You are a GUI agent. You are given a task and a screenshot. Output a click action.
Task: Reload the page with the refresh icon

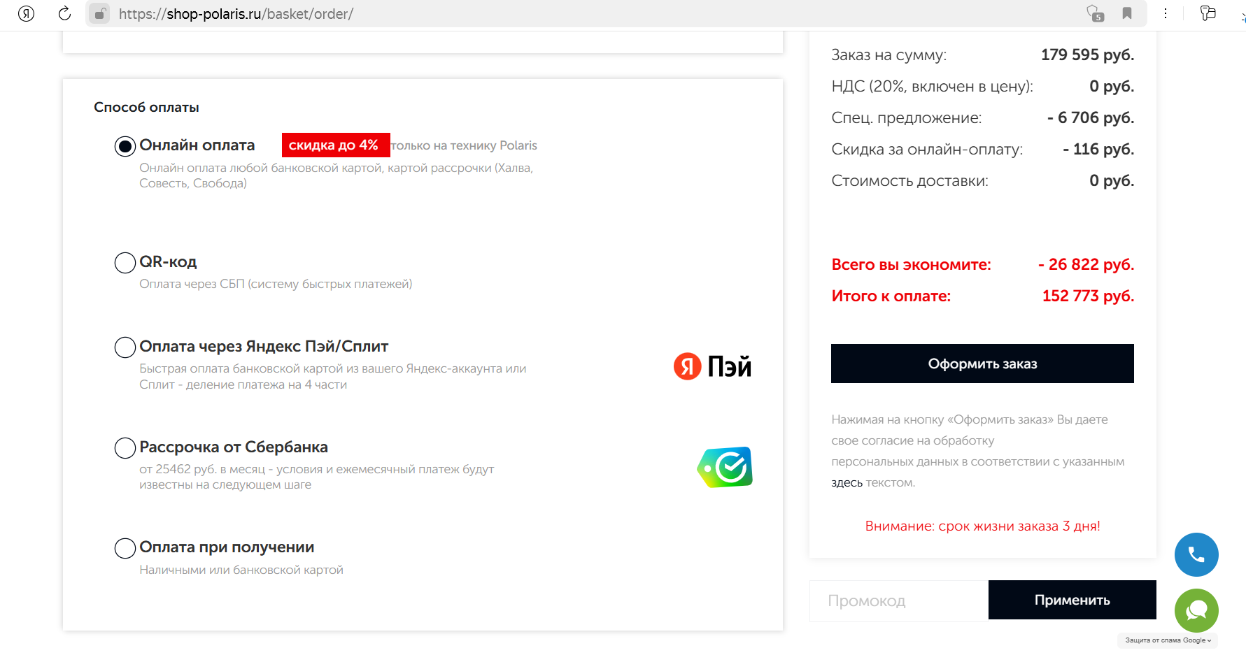[x=64, y=13]
